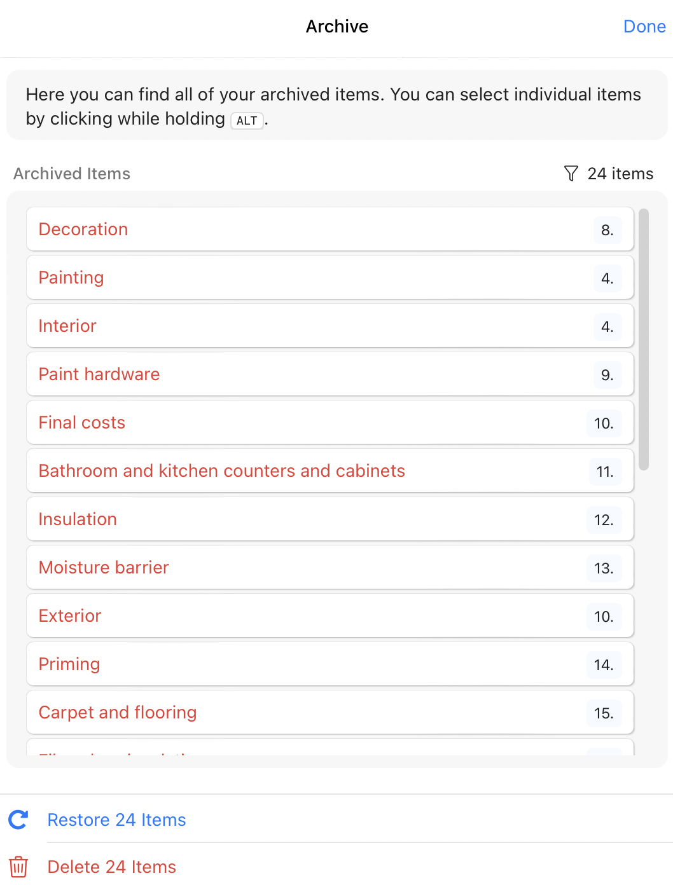Image resolution: width=673 pixels, height=885 pixels.
Task: Click the ALT key badge in the description
Action: 247,120
